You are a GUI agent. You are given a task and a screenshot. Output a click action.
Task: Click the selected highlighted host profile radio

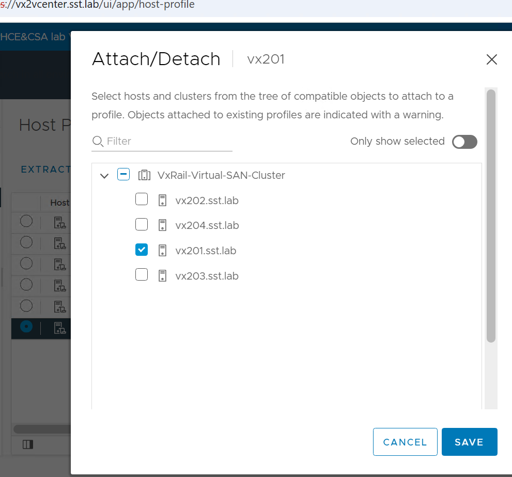pos(26,327)
